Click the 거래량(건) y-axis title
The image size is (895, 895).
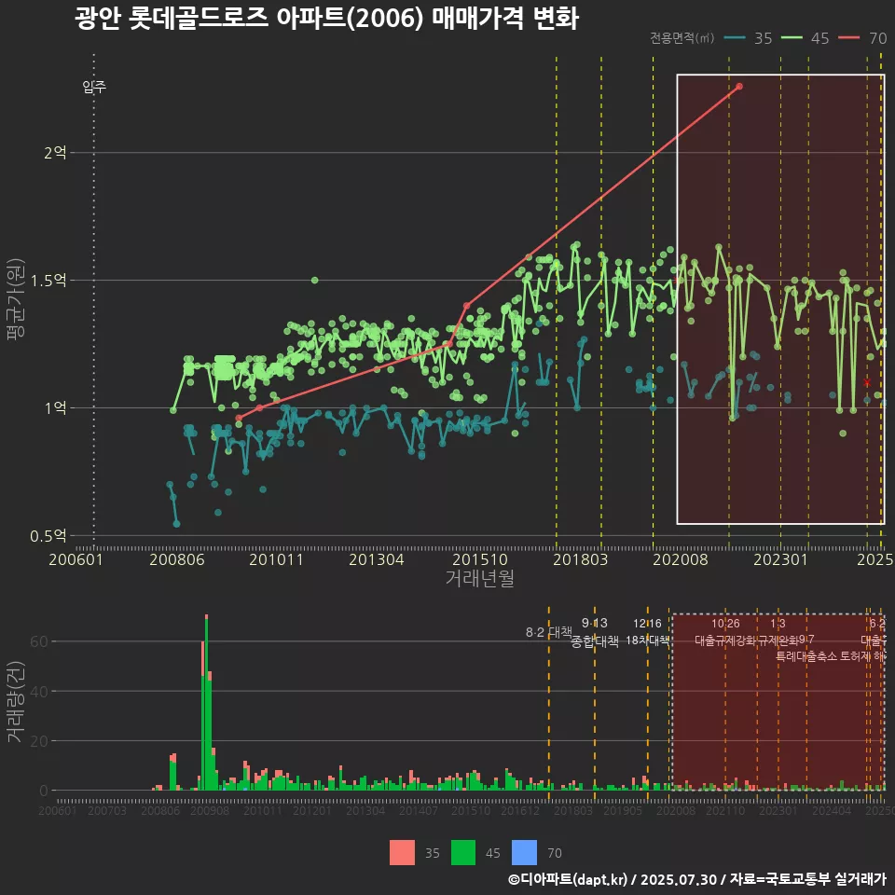pos(16,703)
